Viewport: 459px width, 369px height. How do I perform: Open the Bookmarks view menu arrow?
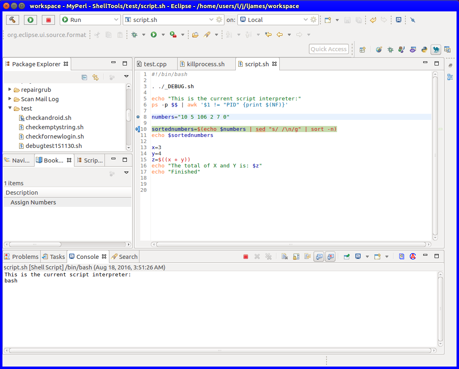click(x=126, y=173)
